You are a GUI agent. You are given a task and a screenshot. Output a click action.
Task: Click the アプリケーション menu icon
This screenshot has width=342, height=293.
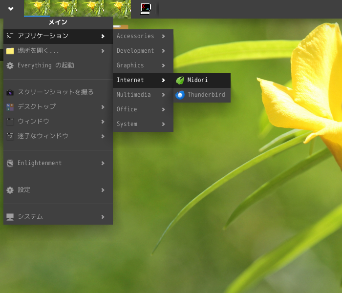10,36
